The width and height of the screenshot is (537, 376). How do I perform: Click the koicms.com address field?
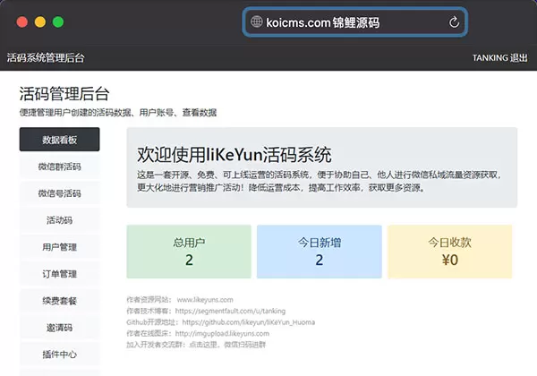click(355, 22)
